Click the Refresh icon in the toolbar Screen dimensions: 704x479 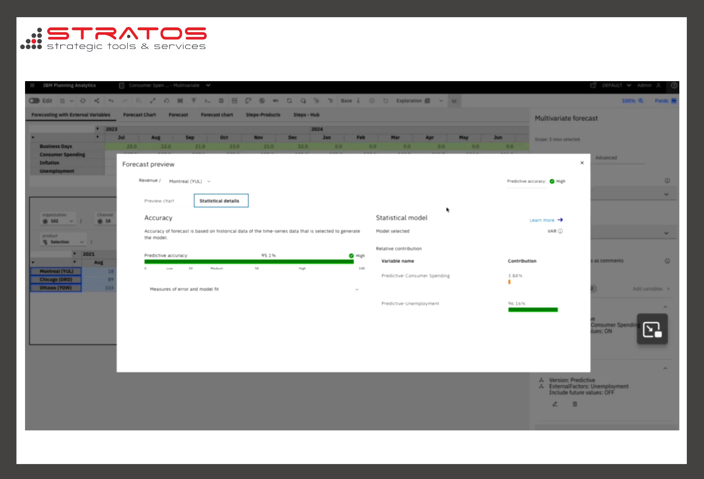pos(83,101)
